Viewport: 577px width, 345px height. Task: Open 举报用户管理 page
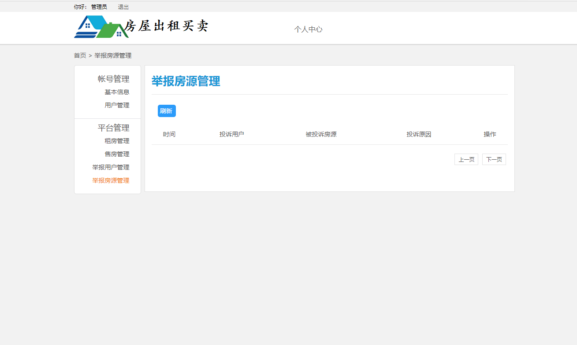110,167
